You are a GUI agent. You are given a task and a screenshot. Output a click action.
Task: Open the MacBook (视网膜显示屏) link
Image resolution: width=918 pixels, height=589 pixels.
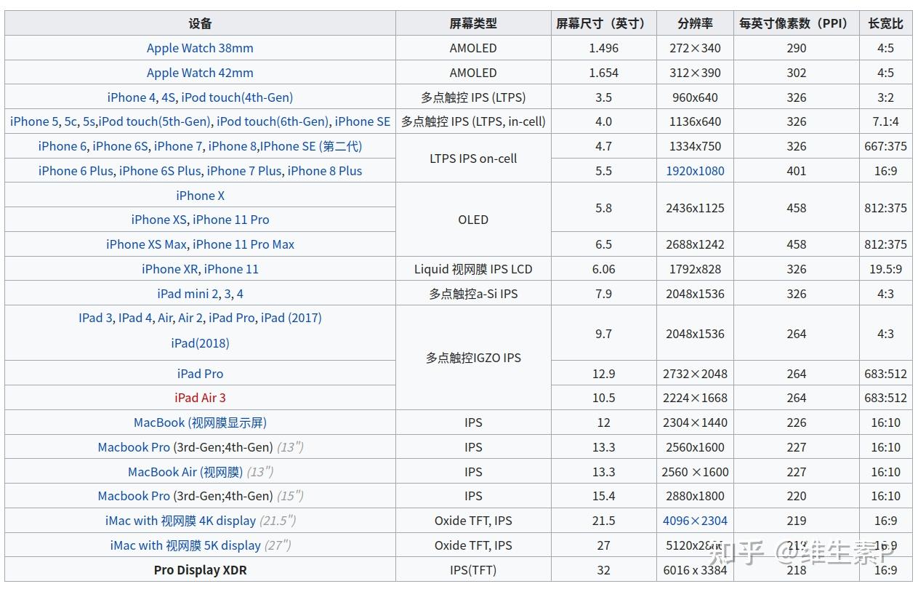click(x=200, y=422)
